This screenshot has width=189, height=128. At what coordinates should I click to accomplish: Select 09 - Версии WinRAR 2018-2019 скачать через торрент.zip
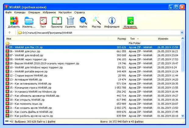click(93, 63)
